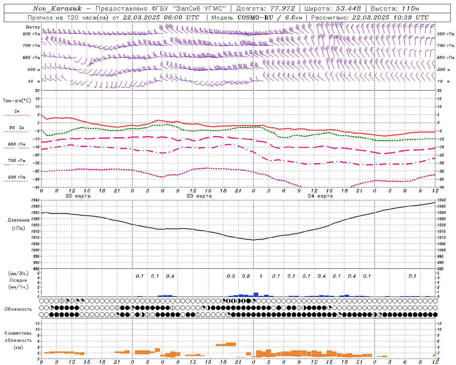
Task: Click the Тем-ра(°C) temperature label
Action: (x=17, y=101)
